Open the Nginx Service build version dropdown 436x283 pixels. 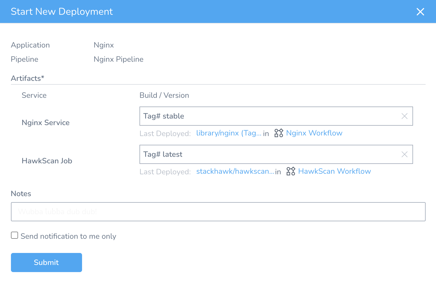click(x=268, y=116)
